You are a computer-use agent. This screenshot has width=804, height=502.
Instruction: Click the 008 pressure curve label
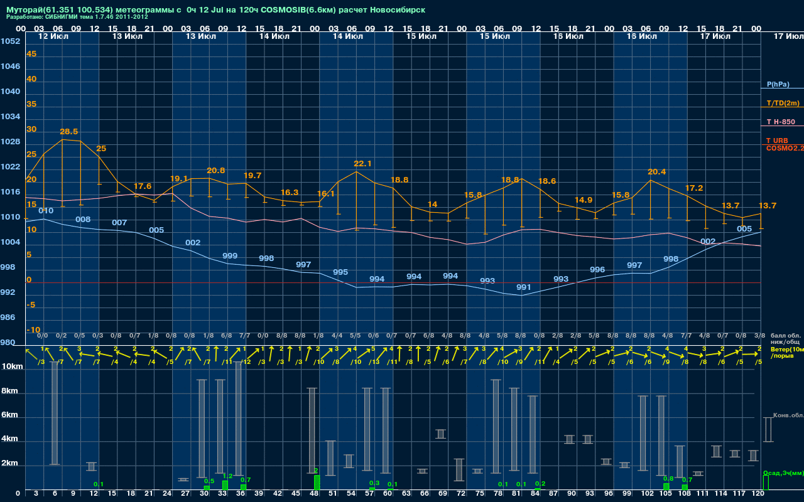(x=83, y=220)
